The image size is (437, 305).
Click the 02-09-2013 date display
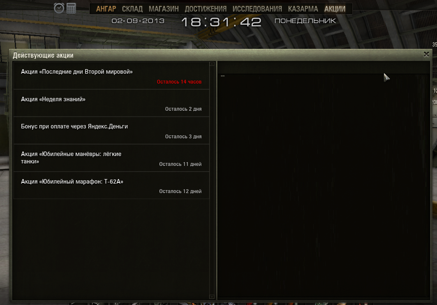[138, 21]
